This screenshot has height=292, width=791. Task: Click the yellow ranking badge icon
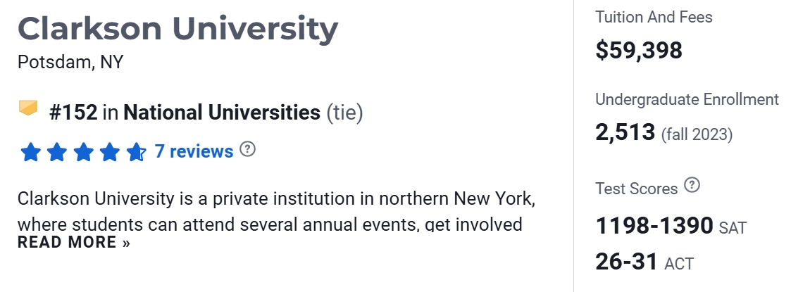point(28,108)
